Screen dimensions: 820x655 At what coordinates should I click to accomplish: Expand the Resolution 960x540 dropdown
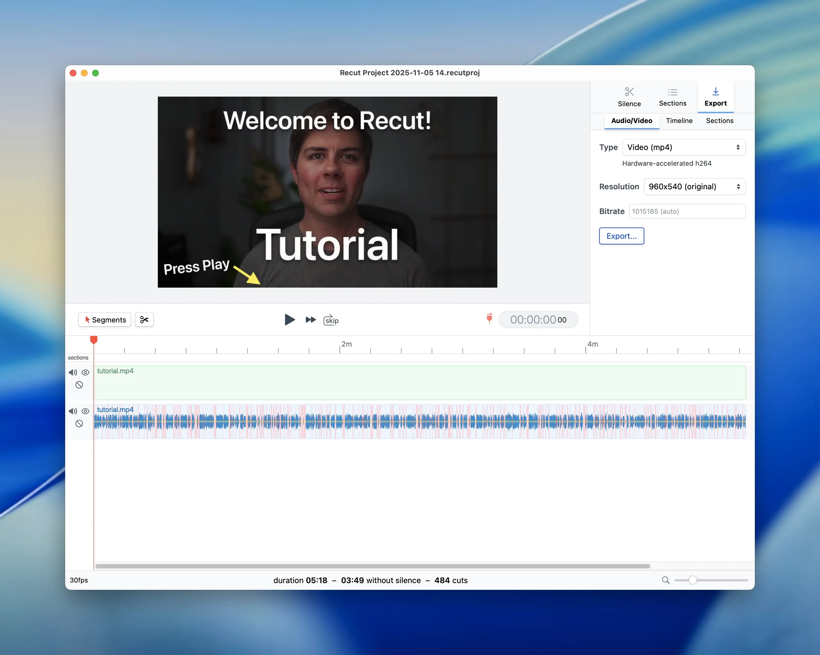pos(694,187)
